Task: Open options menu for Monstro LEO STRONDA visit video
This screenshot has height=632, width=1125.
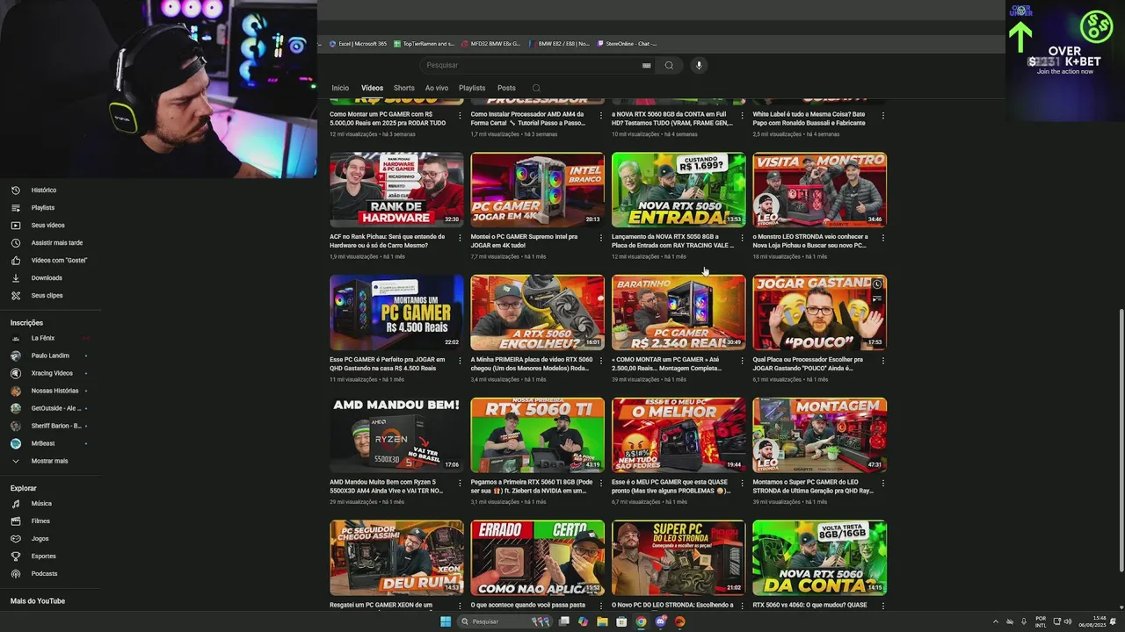Action: 882,238
